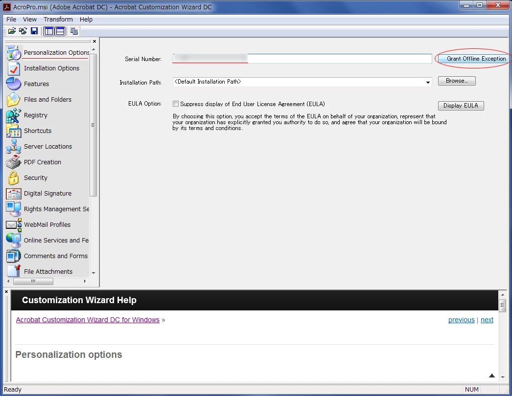The height and width of the screenshot is (396, 512).
Task: Open the View menu
Action: [30, 19]
